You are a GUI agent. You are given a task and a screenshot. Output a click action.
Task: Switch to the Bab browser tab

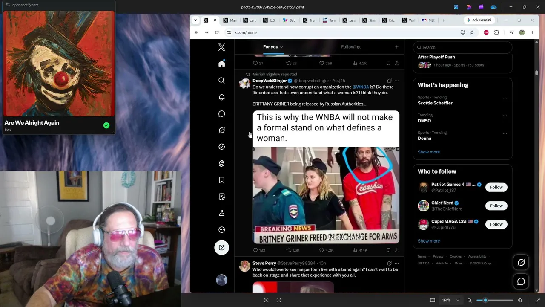[x=290, y=20]
